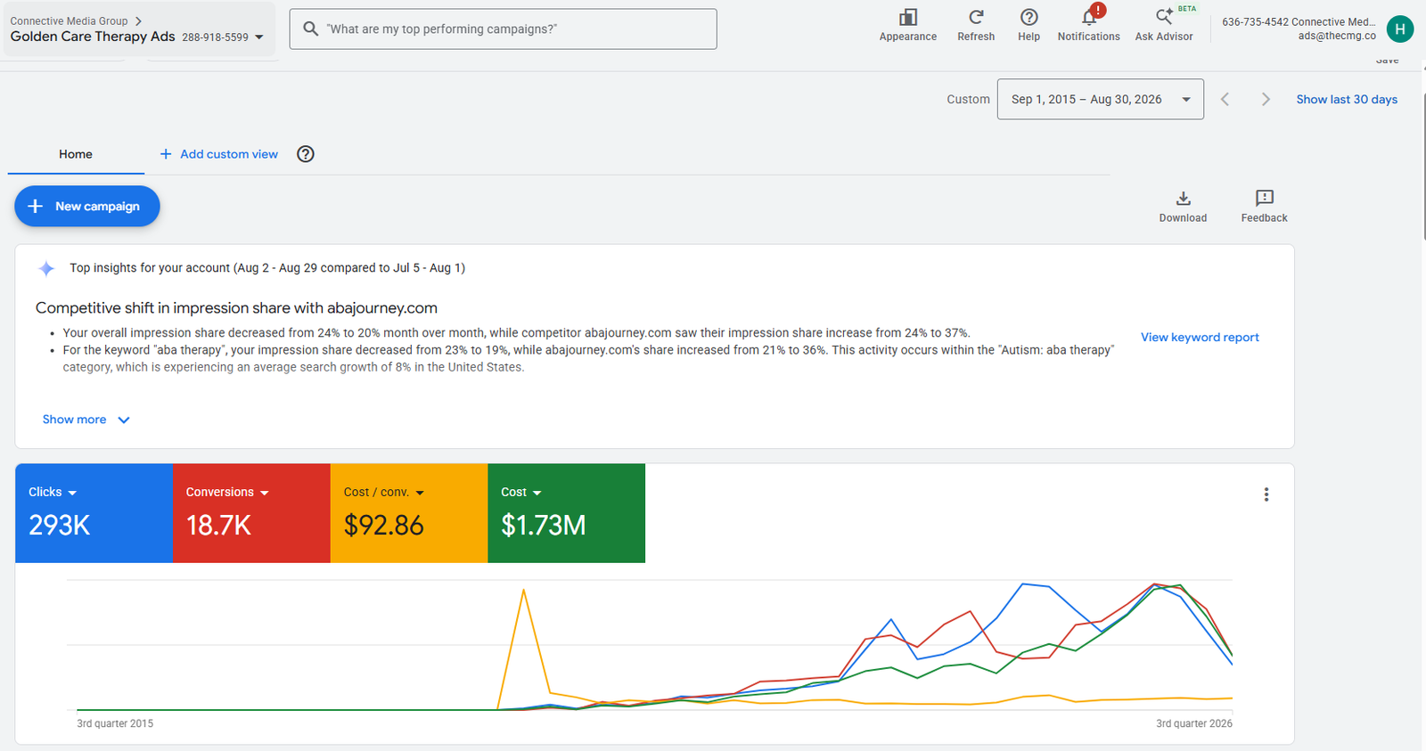Click the Cost / conv. value $92.86
The width and height of the screenshot is (1426, 751).
point(384,526)
